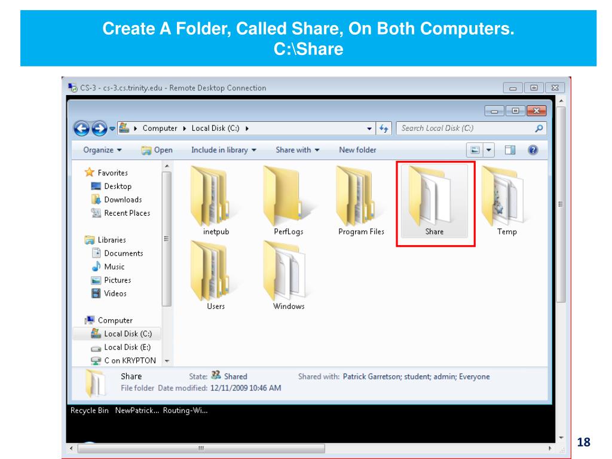Open the Videos library
Viewport: 612px width, 459px height.
pyautogui.click(x=109, y=293)
